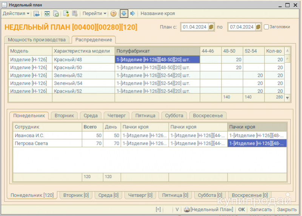Image resolution: width=302 pixels, height=216 pixels.
Task: Click the first toolbar icon after Действия
Action: [x=37, y=14]
